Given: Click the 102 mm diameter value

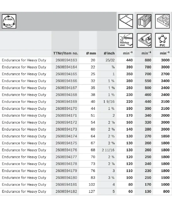Looking at the screenshot, I should point(92,185).
